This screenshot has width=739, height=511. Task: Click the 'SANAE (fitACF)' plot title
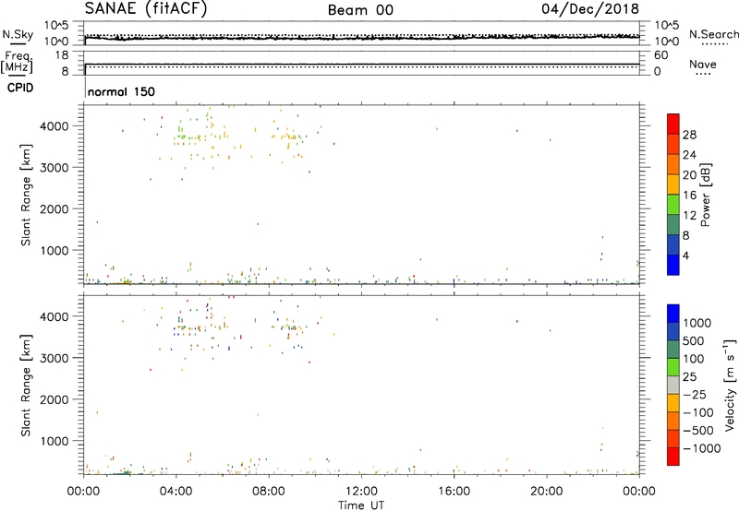pyautogui.click(x=146, y=9)
